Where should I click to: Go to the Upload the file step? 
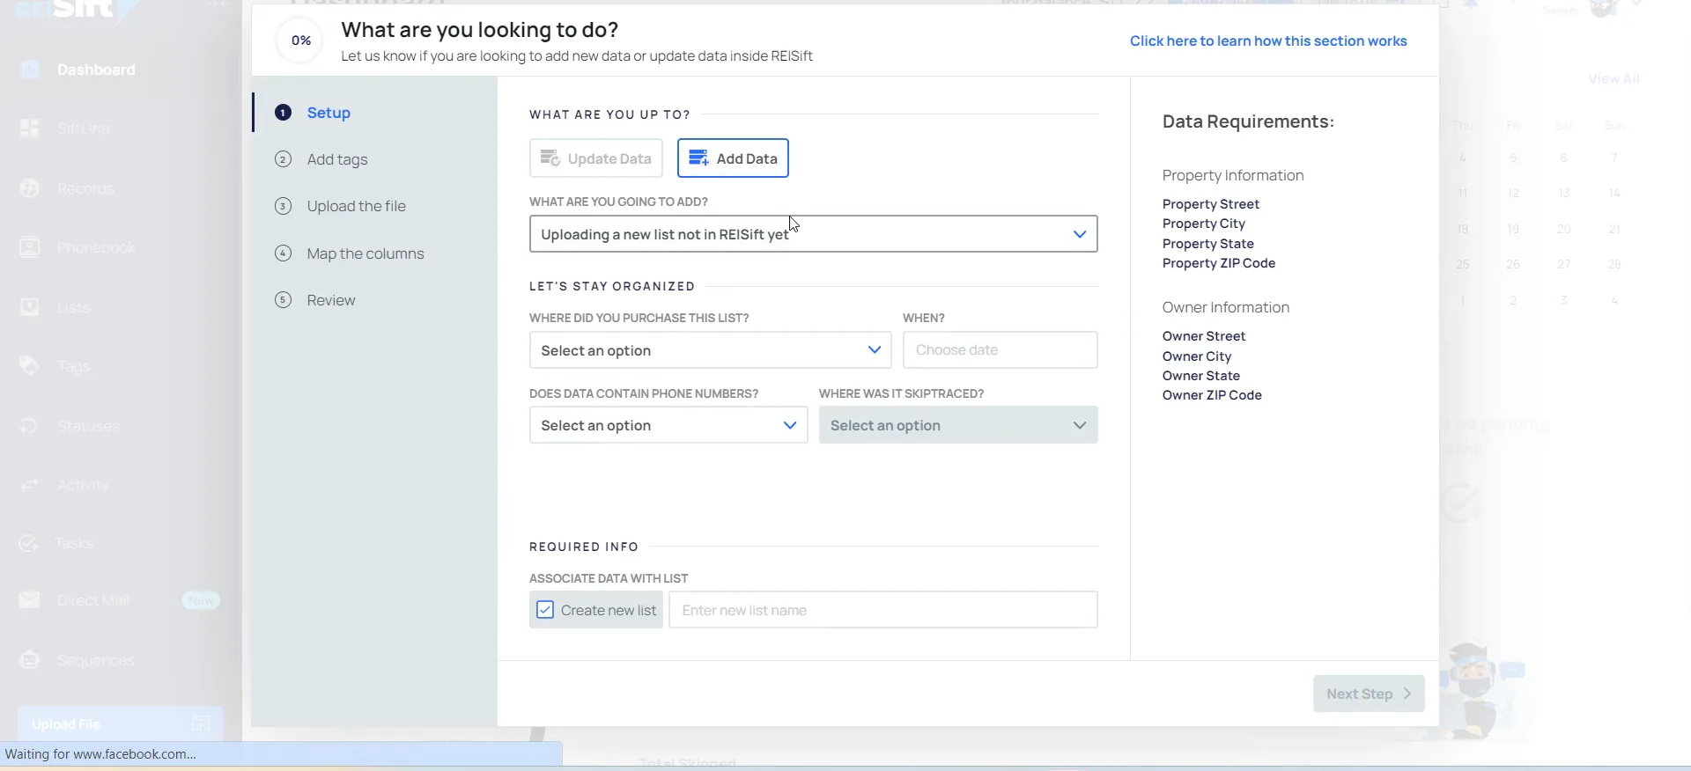(x=357, y=206)
